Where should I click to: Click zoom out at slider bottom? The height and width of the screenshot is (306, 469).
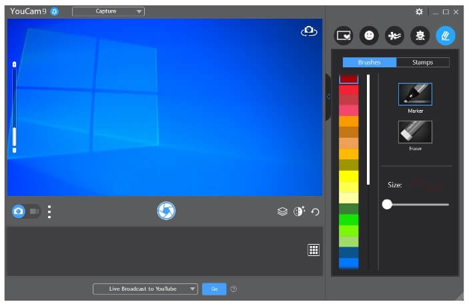click(15, 150)
